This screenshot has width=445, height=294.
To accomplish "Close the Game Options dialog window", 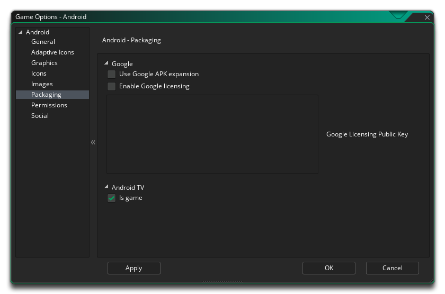I will pyautogui.click(x=427, y=17).
